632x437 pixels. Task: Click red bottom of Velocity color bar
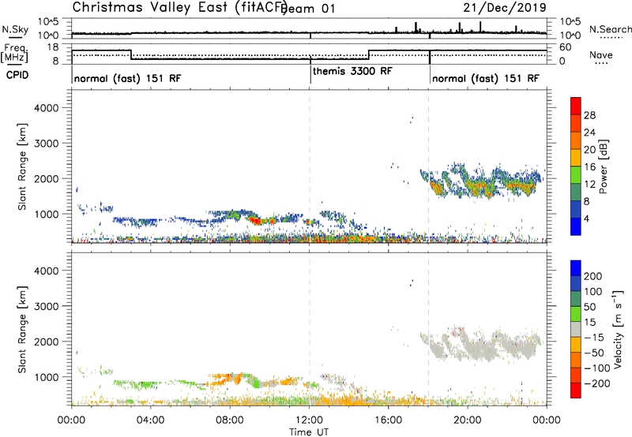point(576,390)
